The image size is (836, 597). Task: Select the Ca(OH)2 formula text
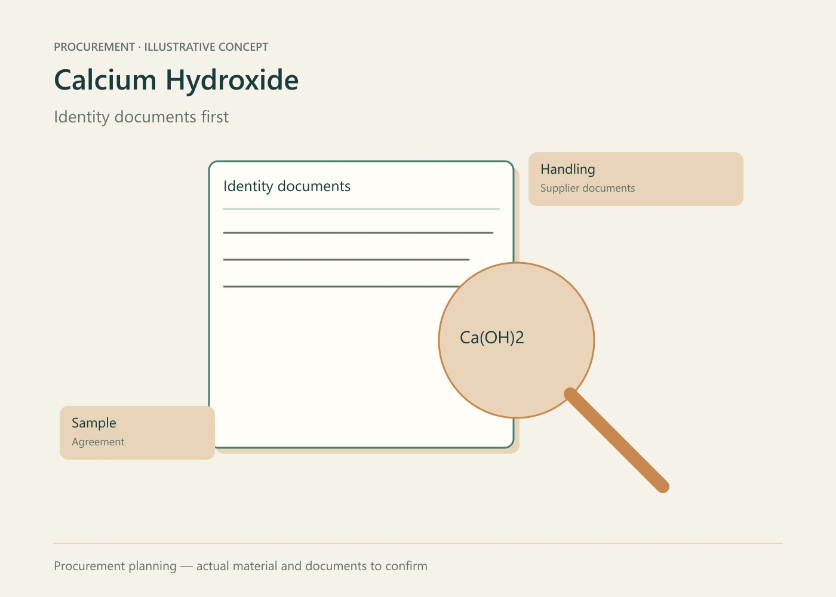492,338
